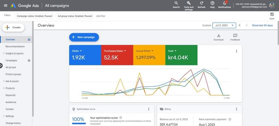This screenshot has height=126, width=279.
Task: Click the yellow Actual ROAS tile
Action: [x=149, y=55]
